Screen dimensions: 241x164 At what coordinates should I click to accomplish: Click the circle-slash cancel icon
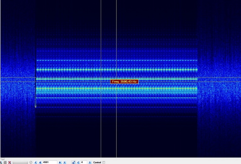[x=31, y=162]
